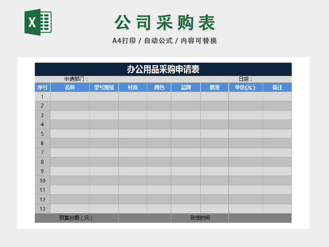Screen dimensions: 329x247
Task: Click row number 2 cell
Action: [x=42, y=105]
